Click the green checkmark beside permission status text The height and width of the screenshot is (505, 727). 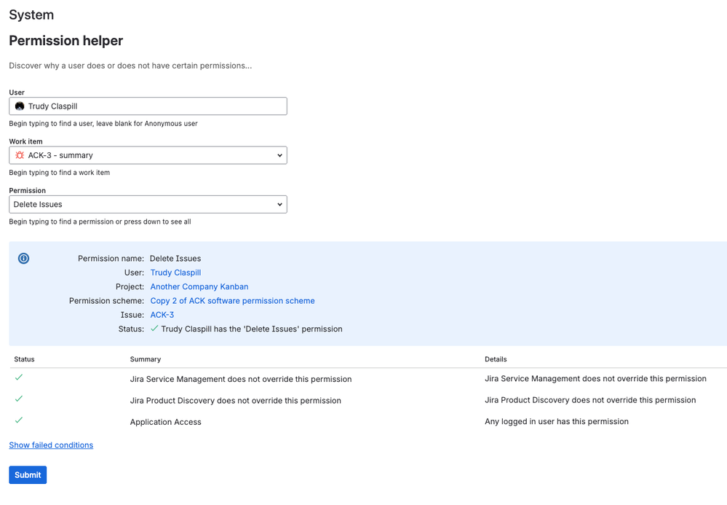(154, 329)
